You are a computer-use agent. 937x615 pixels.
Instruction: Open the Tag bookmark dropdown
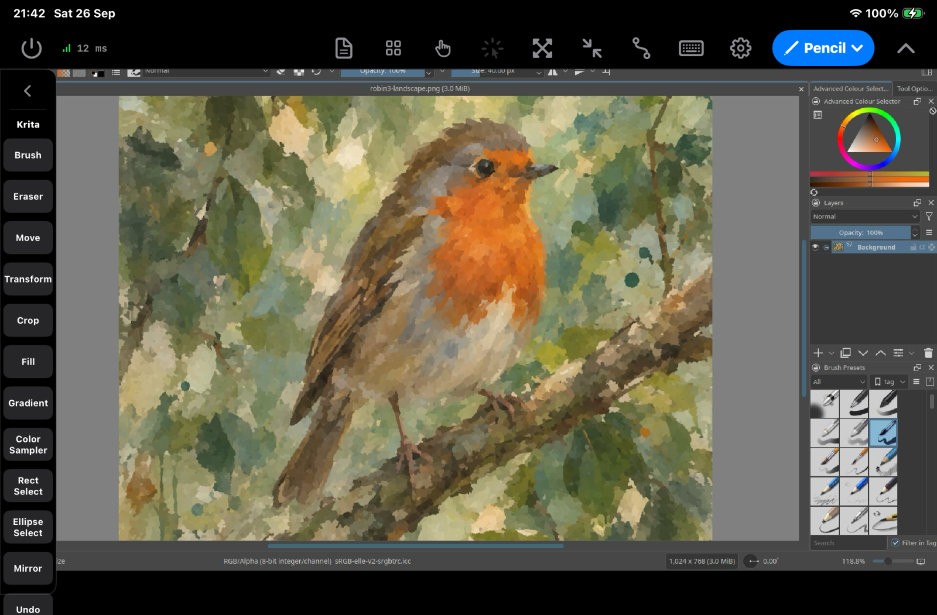(889, 382)
